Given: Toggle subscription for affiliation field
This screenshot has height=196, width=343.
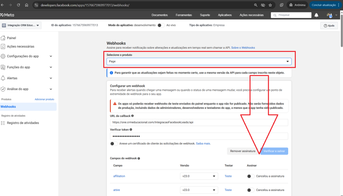Looking at the screenshot, I should tap(250, 176).
